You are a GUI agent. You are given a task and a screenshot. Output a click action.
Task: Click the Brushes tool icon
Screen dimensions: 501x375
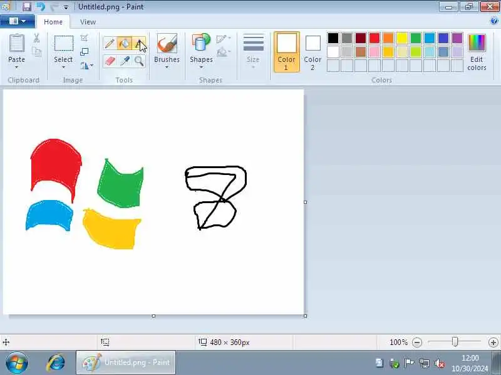167,43
